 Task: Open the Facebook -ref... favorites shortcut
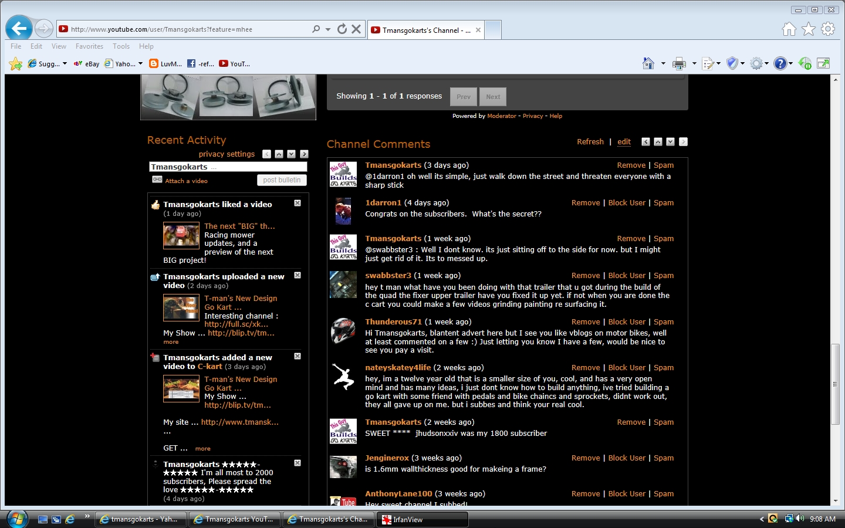[201, 63]
